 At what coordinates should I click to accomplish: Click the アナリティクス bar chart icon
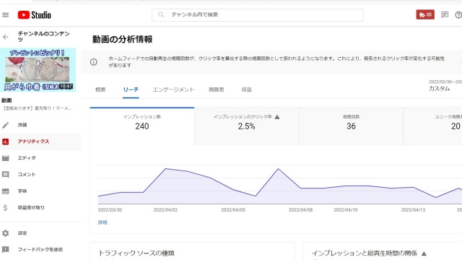[6, 142]
